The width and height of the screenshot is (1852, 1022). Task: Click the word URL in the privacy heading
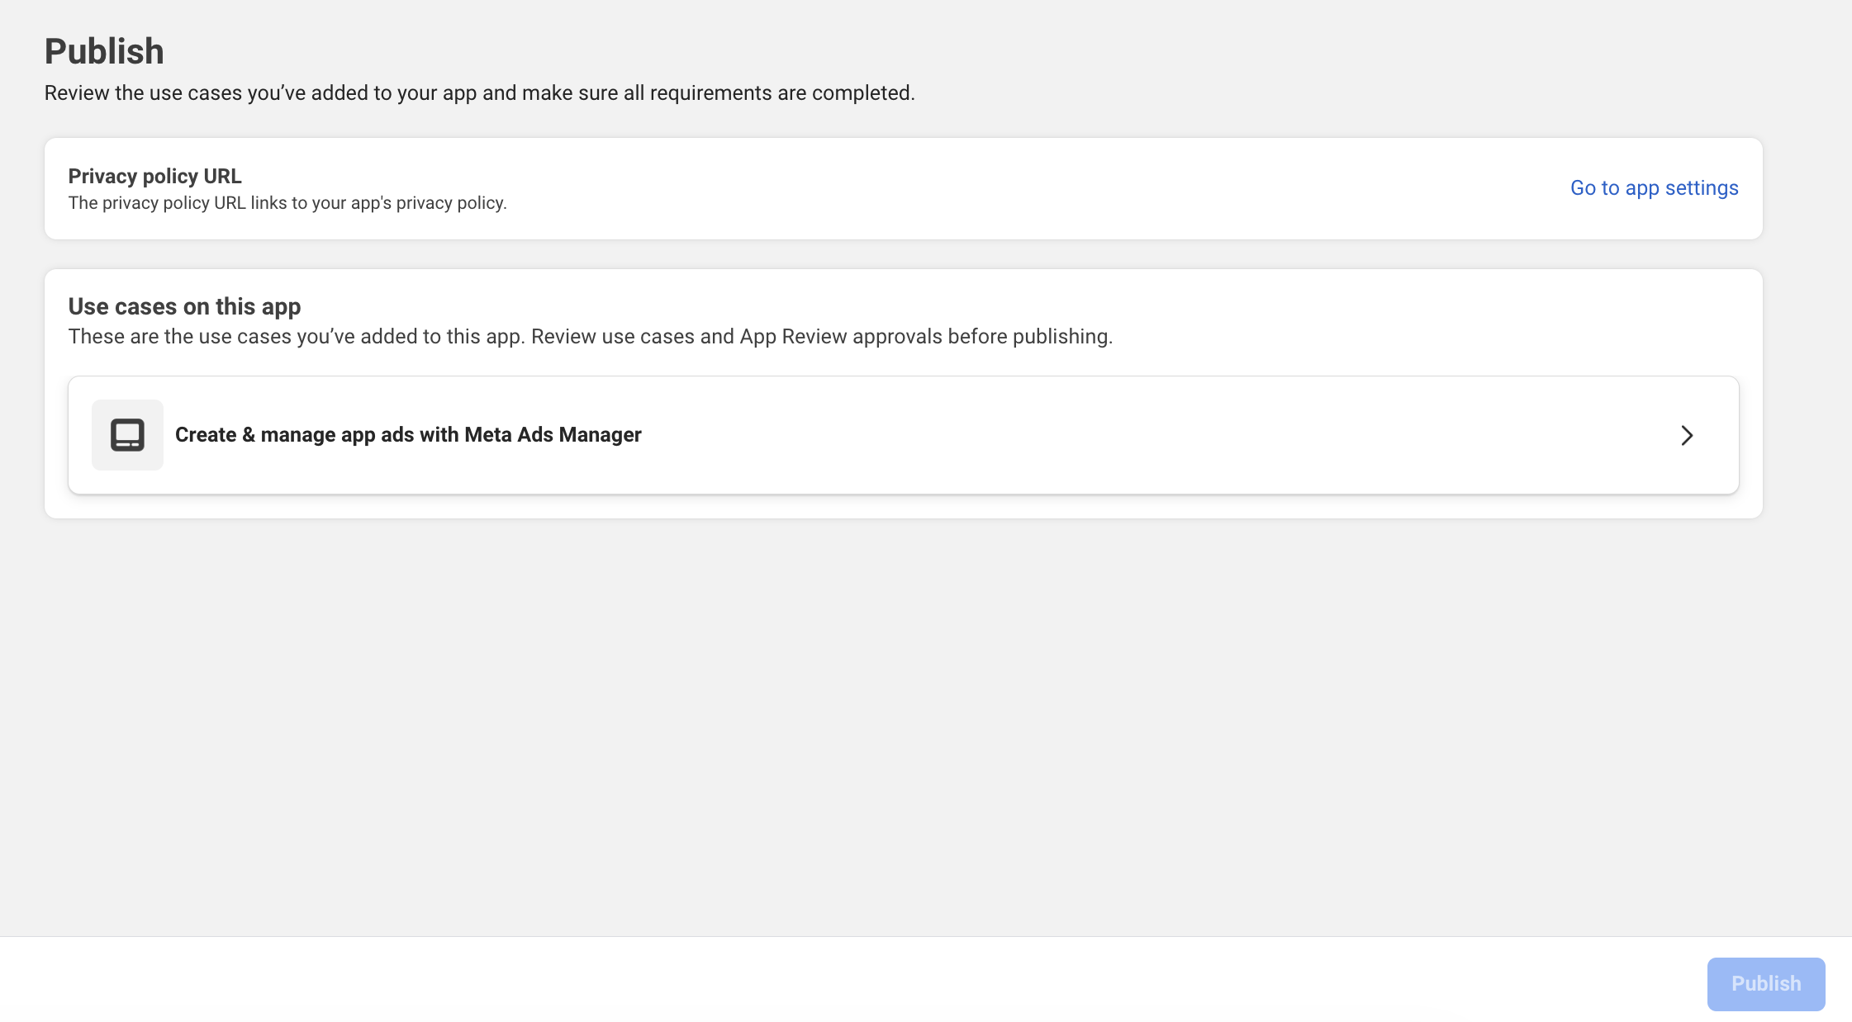click(x=222, y=176)
